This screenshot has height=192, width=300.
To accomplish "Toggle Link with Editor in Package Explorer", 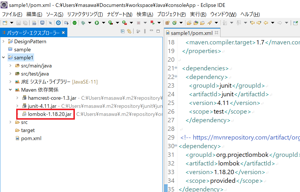I will click(x=129, y=31).
